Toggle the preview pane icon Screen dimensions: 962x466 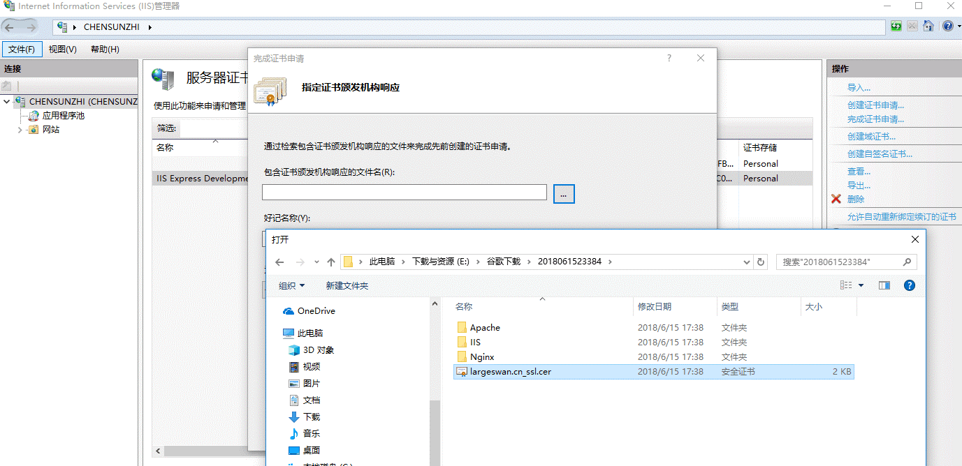pos(884,285)
